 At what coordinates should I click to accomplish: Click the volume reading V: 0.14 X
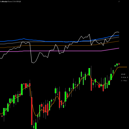tap(125, 77)
